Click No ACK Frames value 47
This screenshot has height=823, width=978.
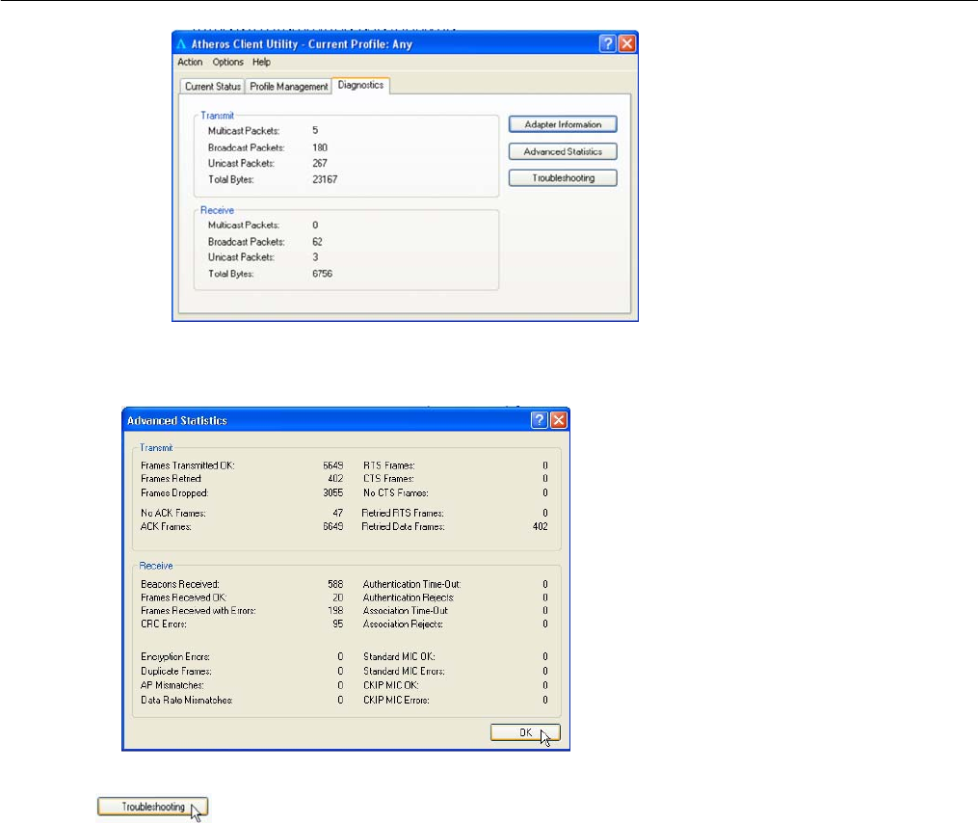point(337,513)
